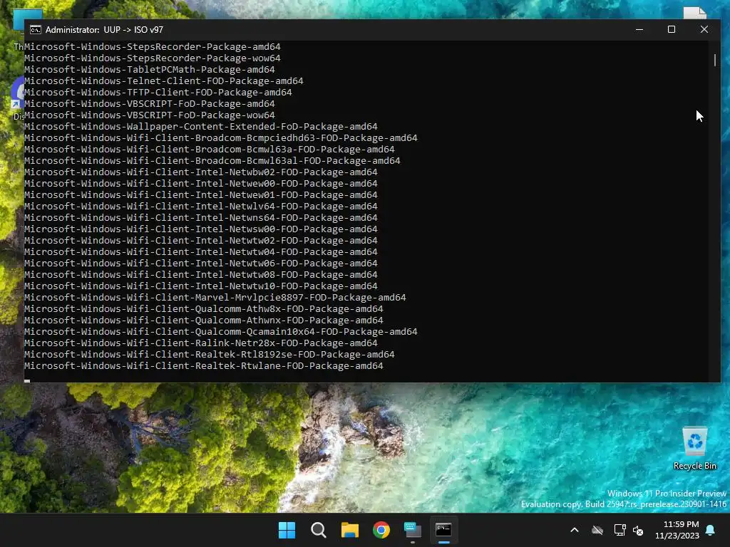Click the Intel-Netwtw06 line

coord(201,264)
